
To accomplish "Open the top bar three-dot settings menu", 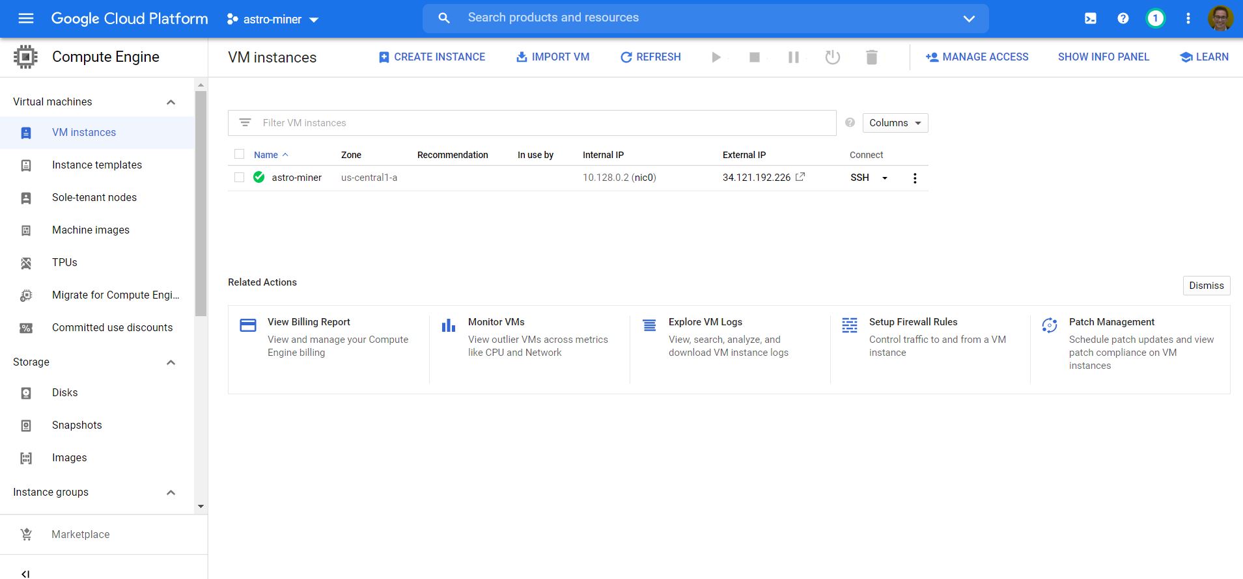I will point(1188,18).
